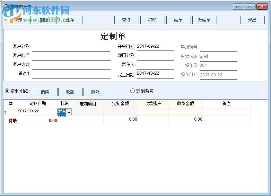Image resolution: width=271 pixels, height=196 pixels.
Task: Click the 操作日期 field
Action: coord(218,75)
